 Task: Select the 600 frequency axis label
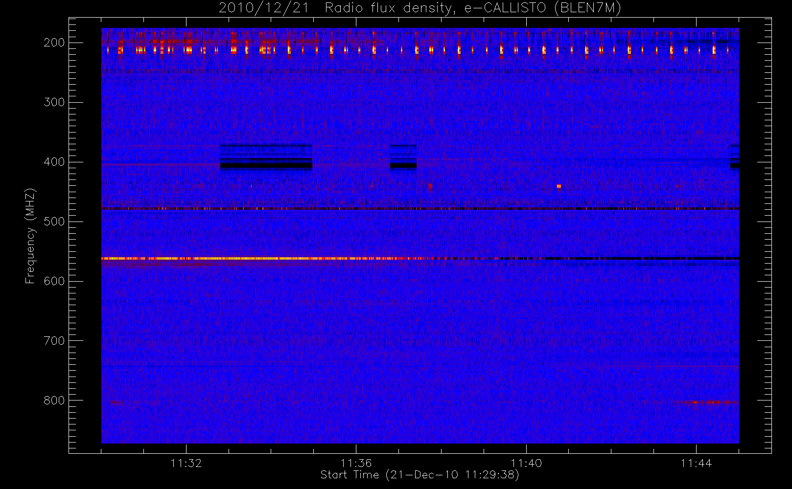54,281
